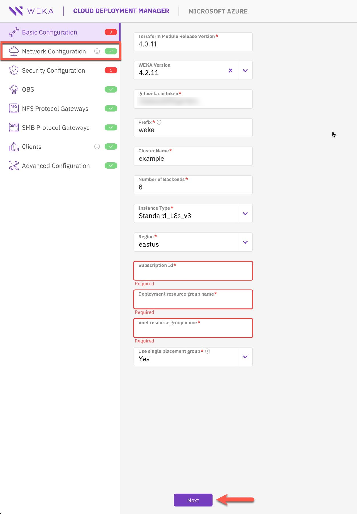The width and height of the screenshot is (357, 514).
Task: Open the Network Configuration section
Action: point(54,51)
